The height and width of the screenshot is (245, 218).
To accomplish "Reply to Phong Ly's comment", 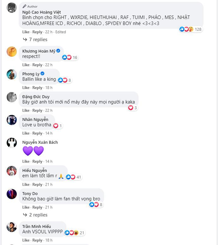I will 37,88.
